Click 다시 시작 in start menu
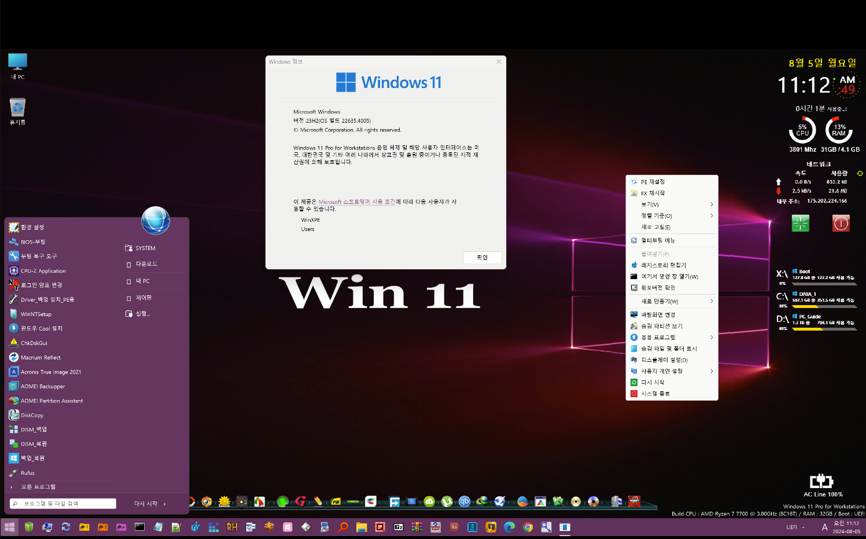Screen dimensions: 866x539 146,504
